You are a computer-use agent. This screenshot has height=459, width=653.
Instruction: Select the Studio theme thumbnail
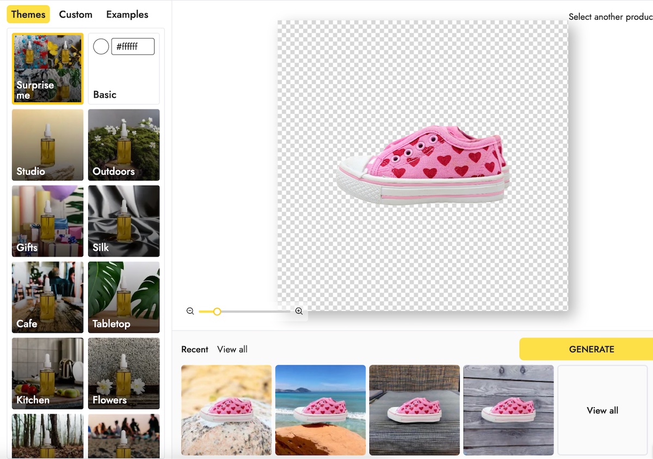point(48,145)
